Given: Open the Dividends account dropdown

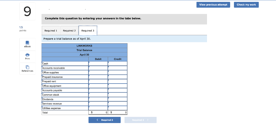Looking at the screenshot, I should pos(65,99).
